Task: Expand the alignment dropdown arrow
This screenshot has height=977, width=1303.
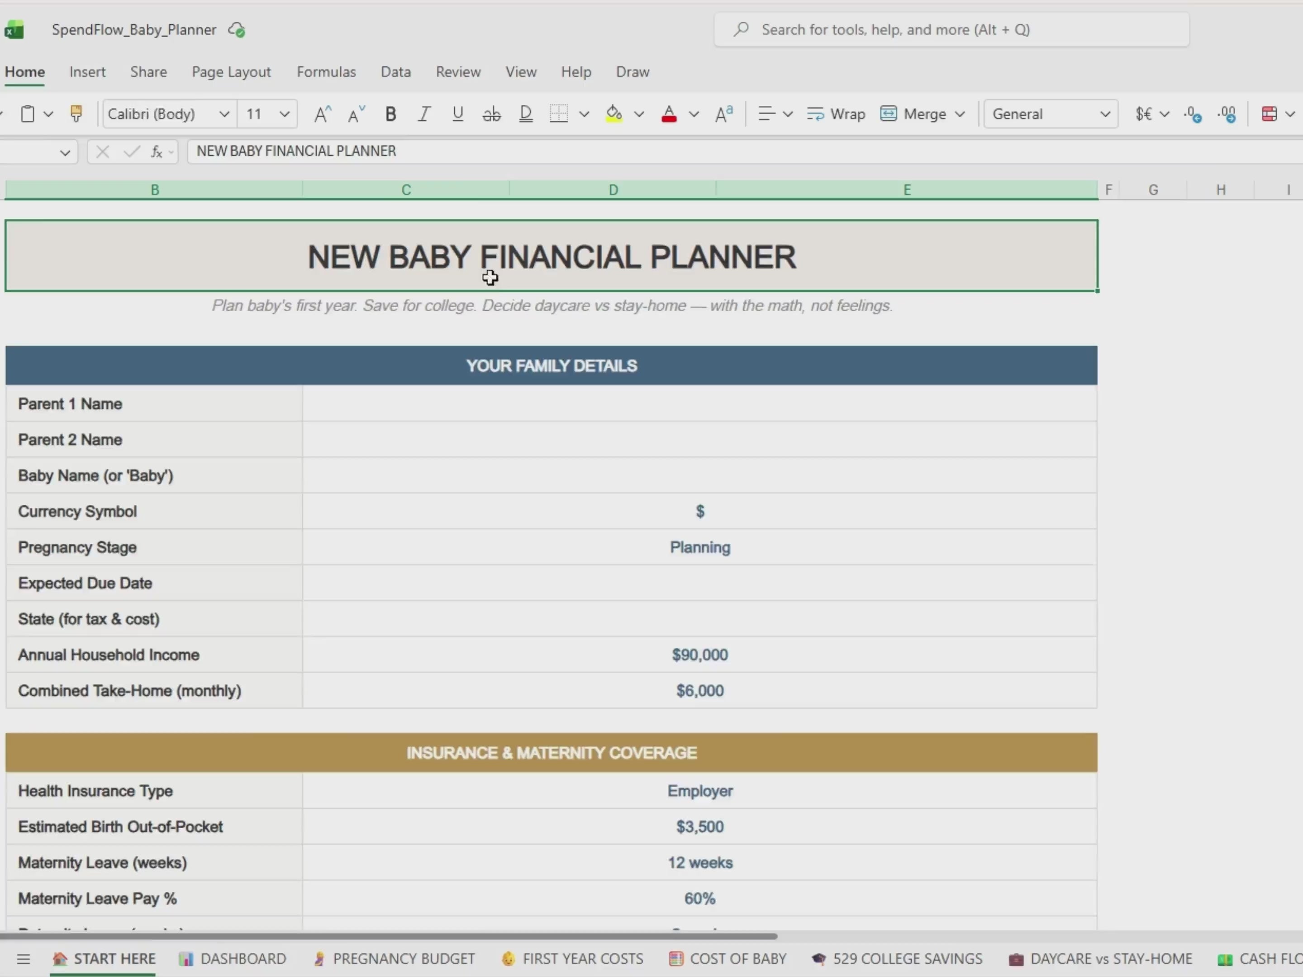Action: (x=788, y=114)
